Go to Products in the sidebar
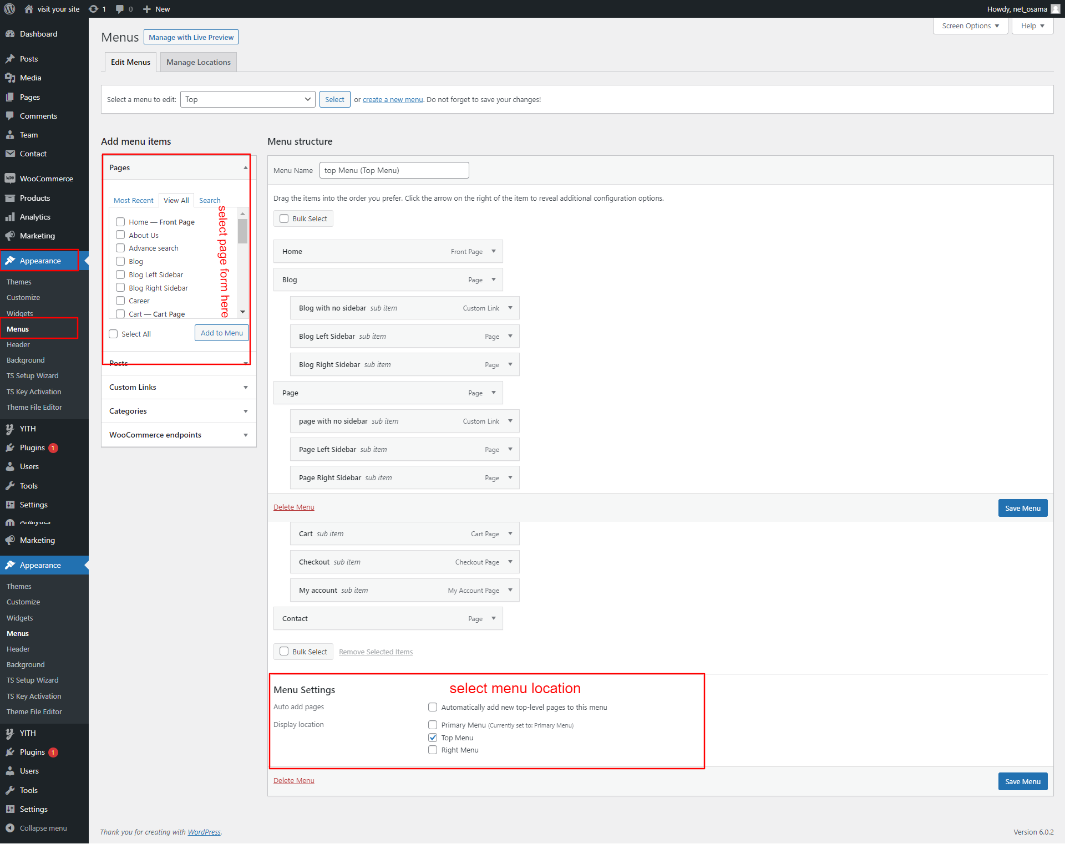The width and height of the screenshot is (1065, 844). coord(34,198)
